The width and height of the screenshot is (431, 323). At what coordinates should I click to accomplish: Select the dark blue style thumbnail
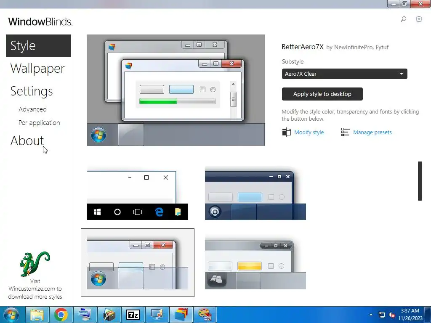pyautogui.click(x=255, y=193)
